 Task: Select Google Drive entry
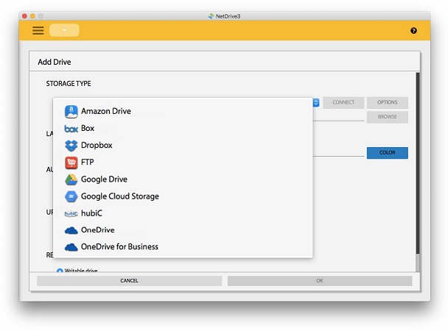pos(183,179)
